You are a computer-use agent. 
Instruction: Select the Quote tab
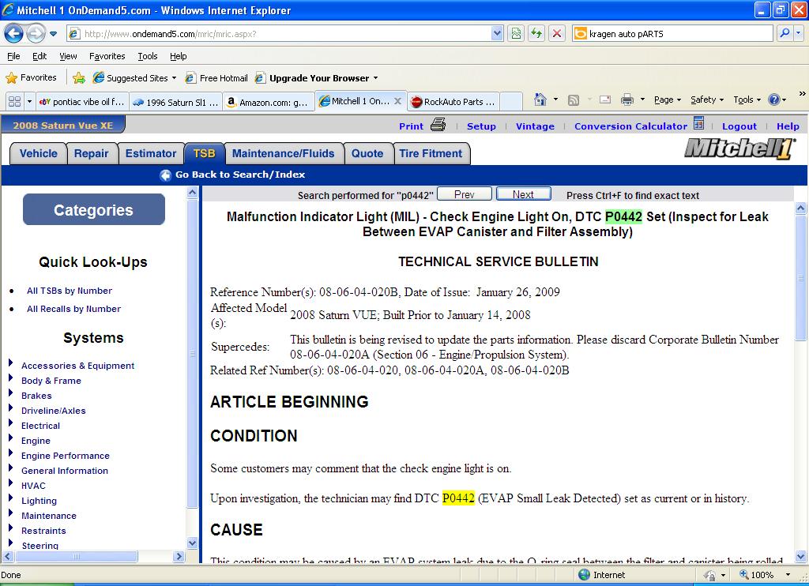367,154
